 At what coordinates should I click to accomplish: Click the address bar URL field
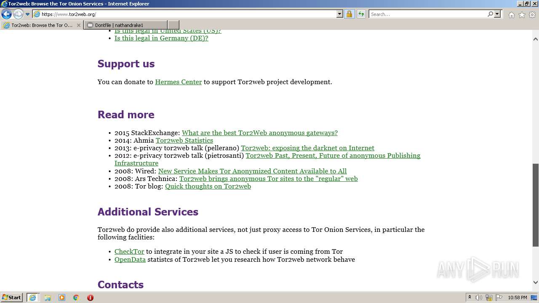pyautogui.click(x=184, y=14)
